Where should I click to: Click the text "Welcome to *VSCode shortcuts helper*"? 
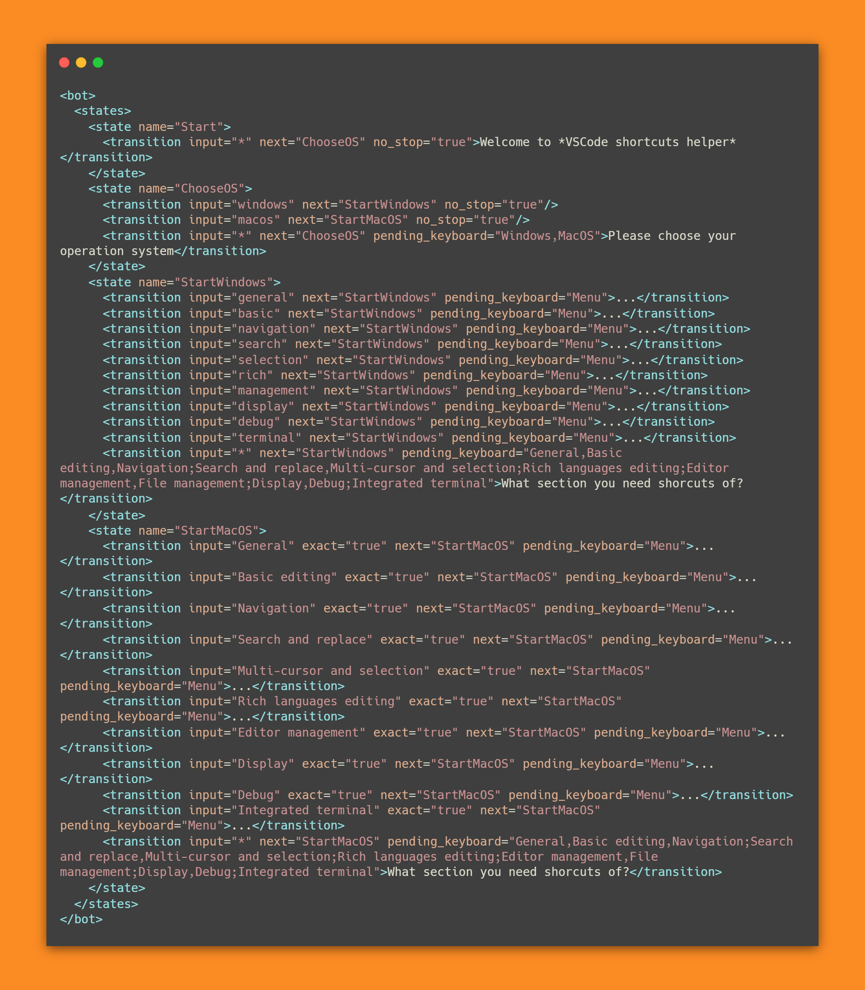click(x=608, y=142)
